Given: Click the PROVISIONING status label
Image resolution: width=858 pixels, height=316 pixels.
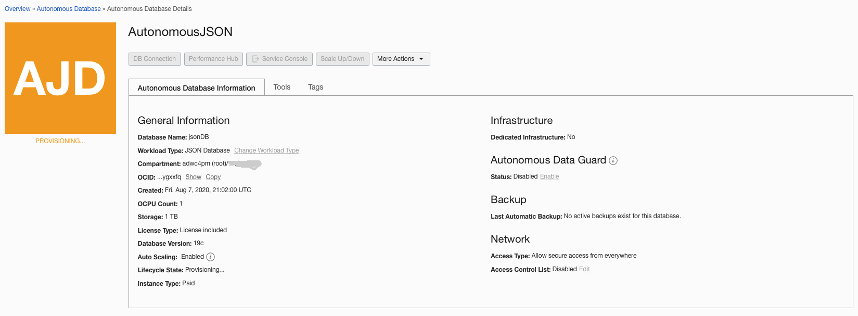Looking at the screenshot, I should point(60,141).
